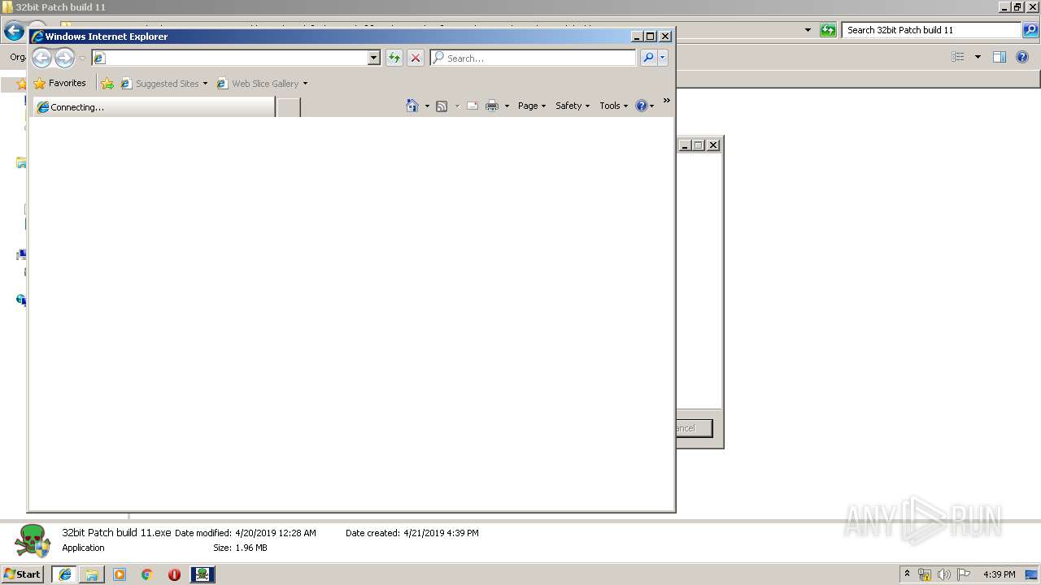
Task: Open search provider options dropdown
Action: click(x=663, y=58)
